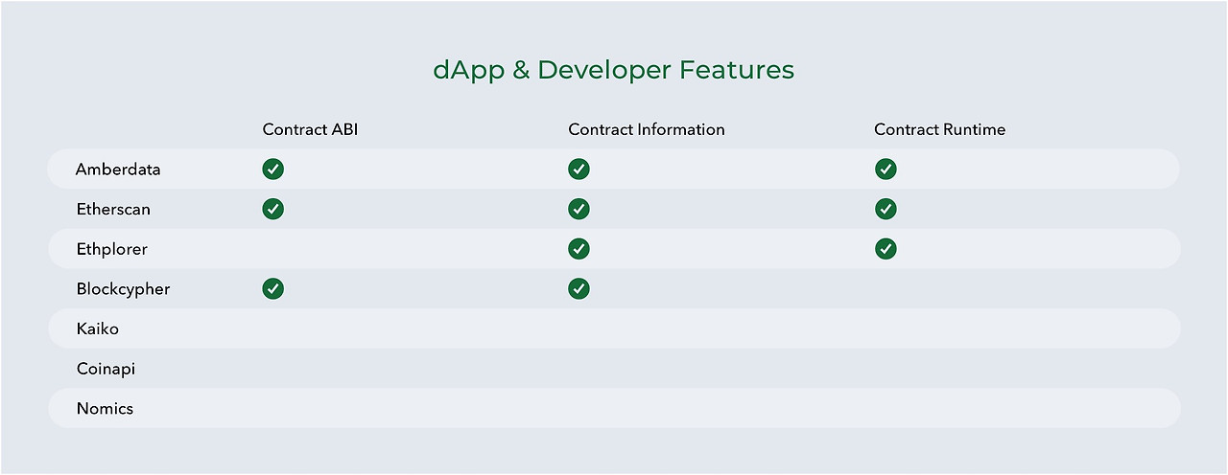Click Amberdata's Contract Runtime checkmark

pos(886,170)
